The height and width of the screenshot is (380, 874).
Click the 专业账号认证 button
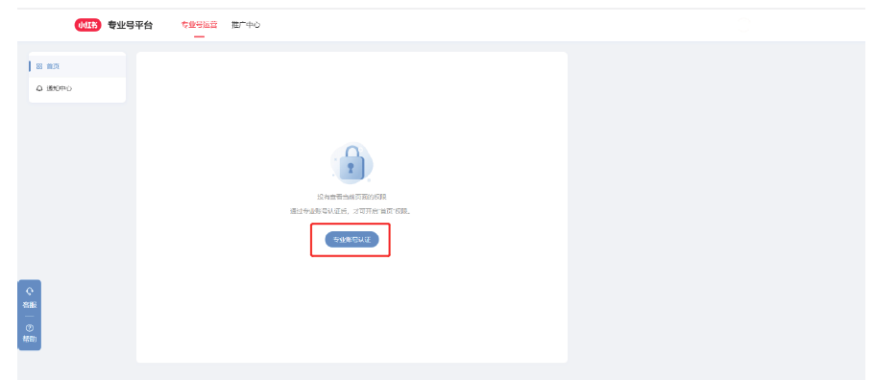coord(352,240)
